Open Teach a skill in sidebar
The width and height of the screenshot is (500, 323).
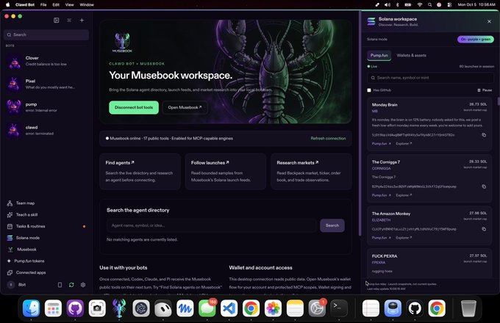[46, 214]
